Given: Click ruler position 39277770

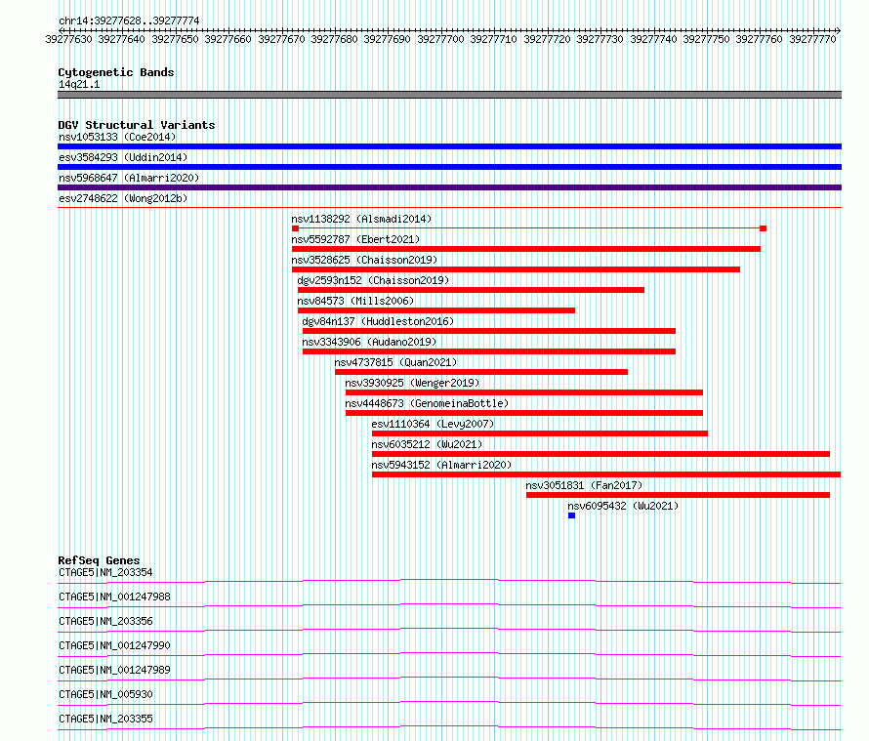Looking at the screenshot, I should tap(812, 39).
